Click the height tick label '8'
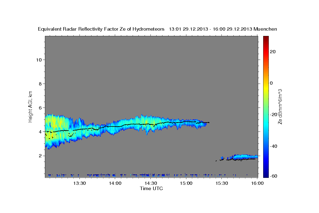The height and width of the screenshot is (213, 319). 40,84
